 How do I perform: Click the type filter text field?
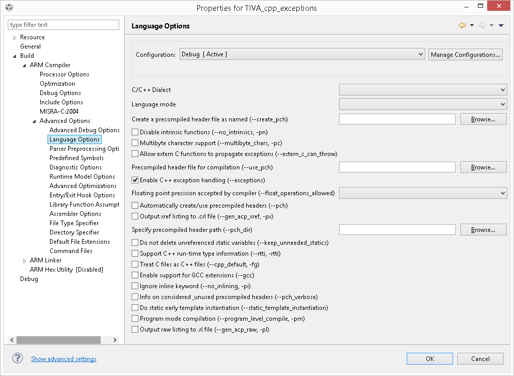[63, 25]
